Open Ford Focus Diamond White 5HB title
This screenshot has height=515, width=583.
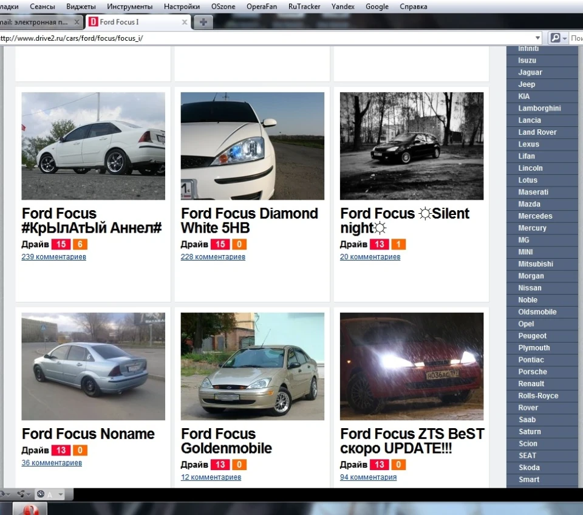250,220
